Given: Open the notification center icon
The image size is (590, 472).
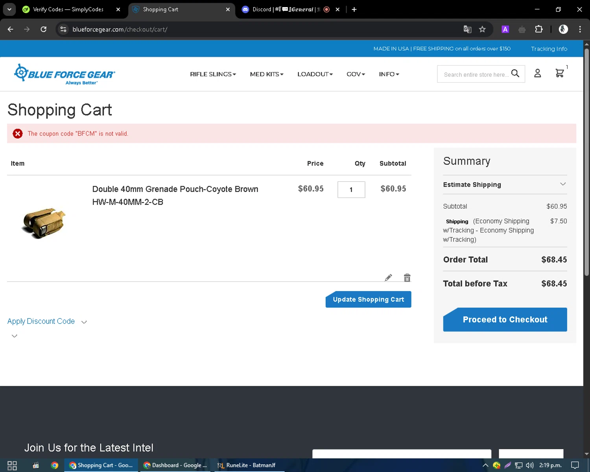Looking at the screenshot, I should click(x=575, y=465).
